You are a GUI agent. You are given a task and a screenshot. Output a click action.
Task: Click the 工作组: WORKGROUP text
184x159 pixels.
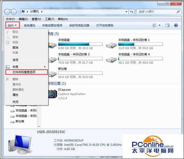coord(69,140)
